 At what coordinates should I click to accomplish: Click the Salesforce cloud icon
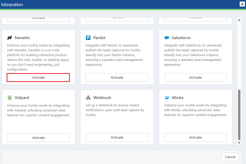point(167,38)
